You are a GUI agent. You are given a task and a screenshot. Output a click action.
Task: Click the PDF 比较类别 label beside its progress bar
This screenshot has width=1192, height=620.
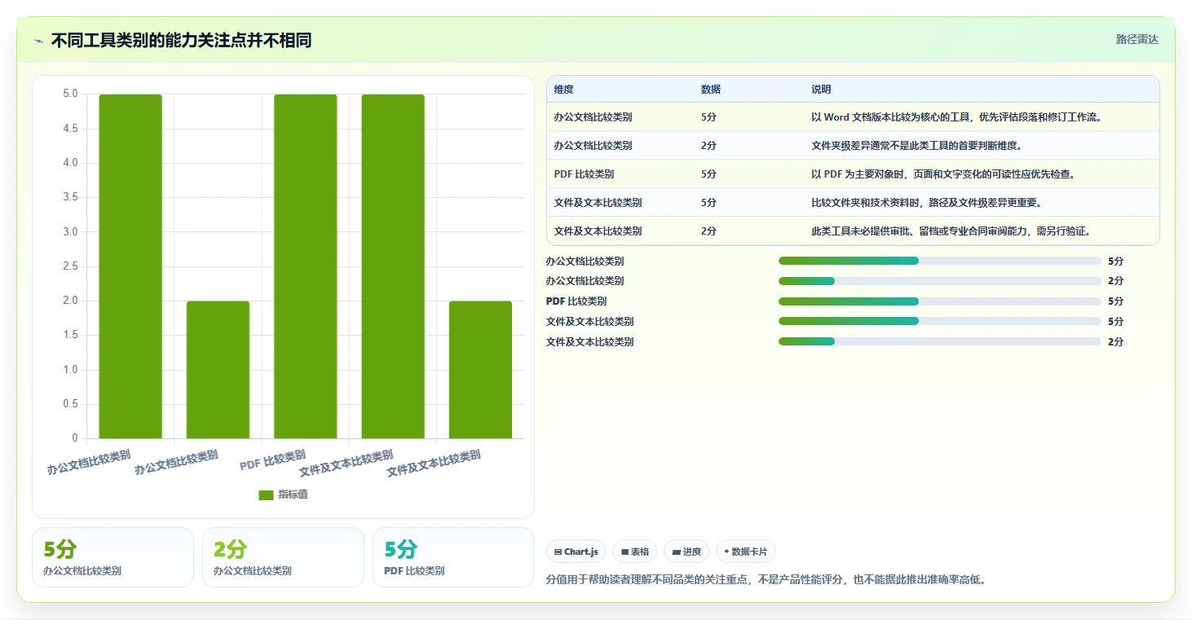[576, 301]
